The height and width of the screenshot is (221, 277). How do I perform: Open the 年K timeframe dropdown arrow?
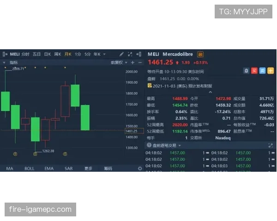click(x=104, y=54)
